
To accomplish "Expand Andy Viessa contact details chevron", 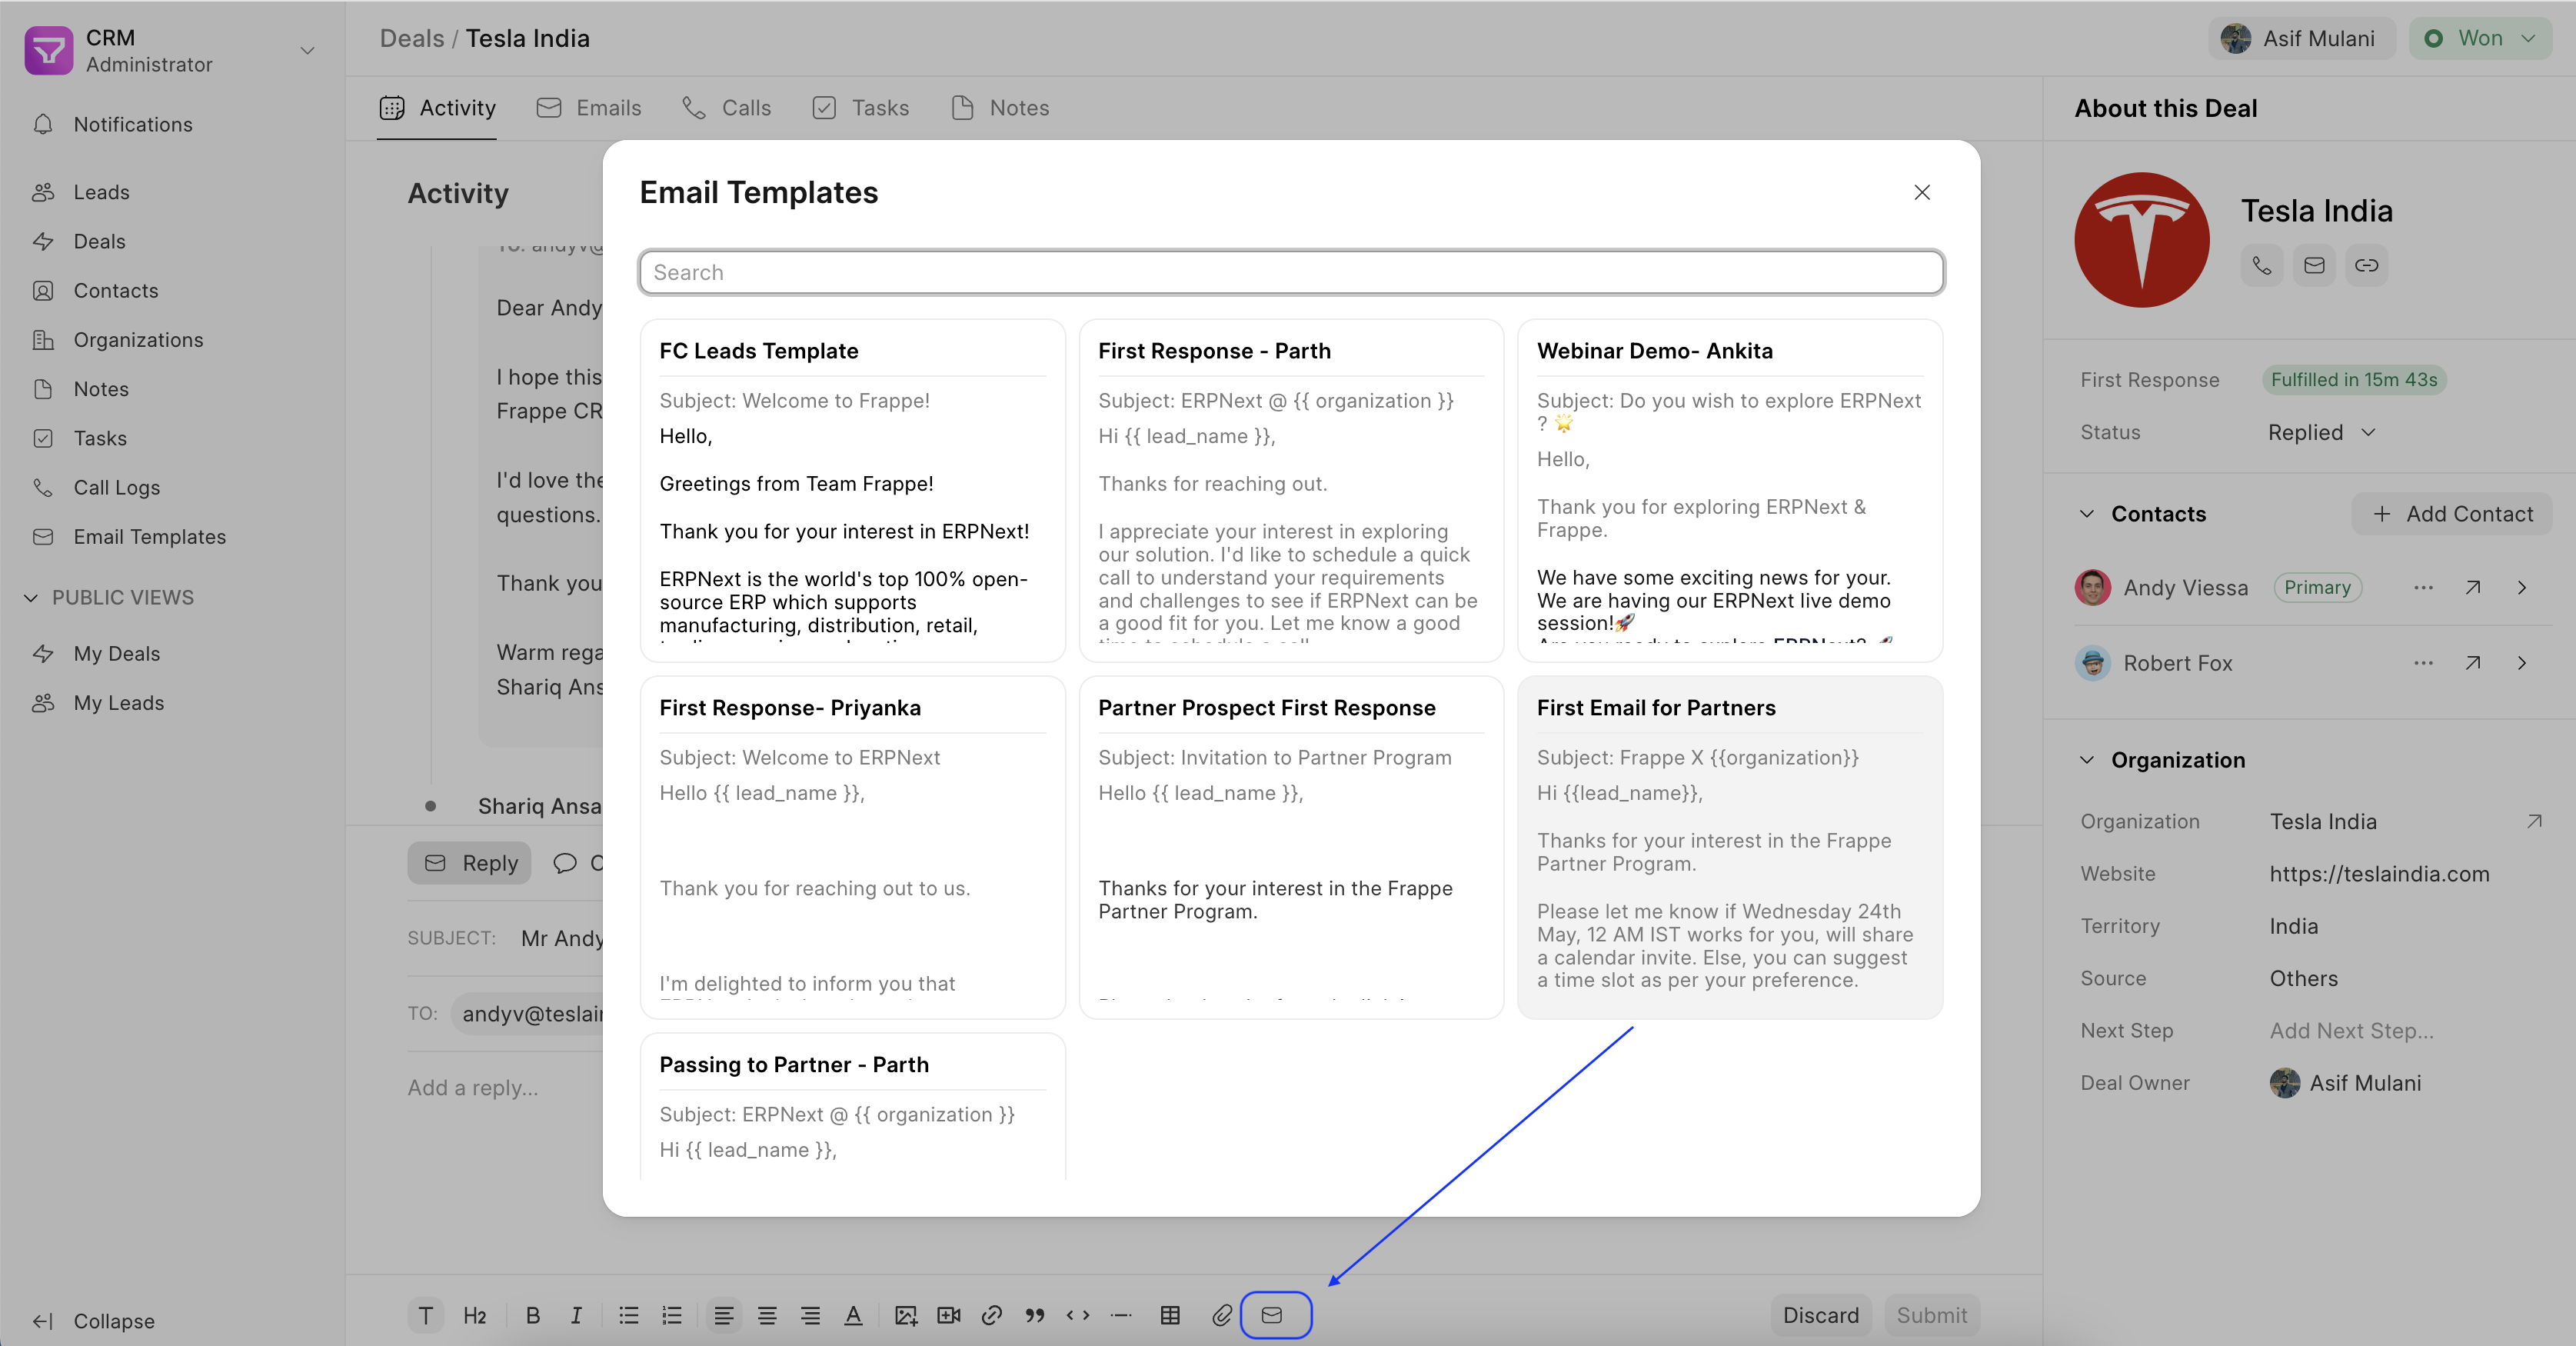I will point(2522,587).
